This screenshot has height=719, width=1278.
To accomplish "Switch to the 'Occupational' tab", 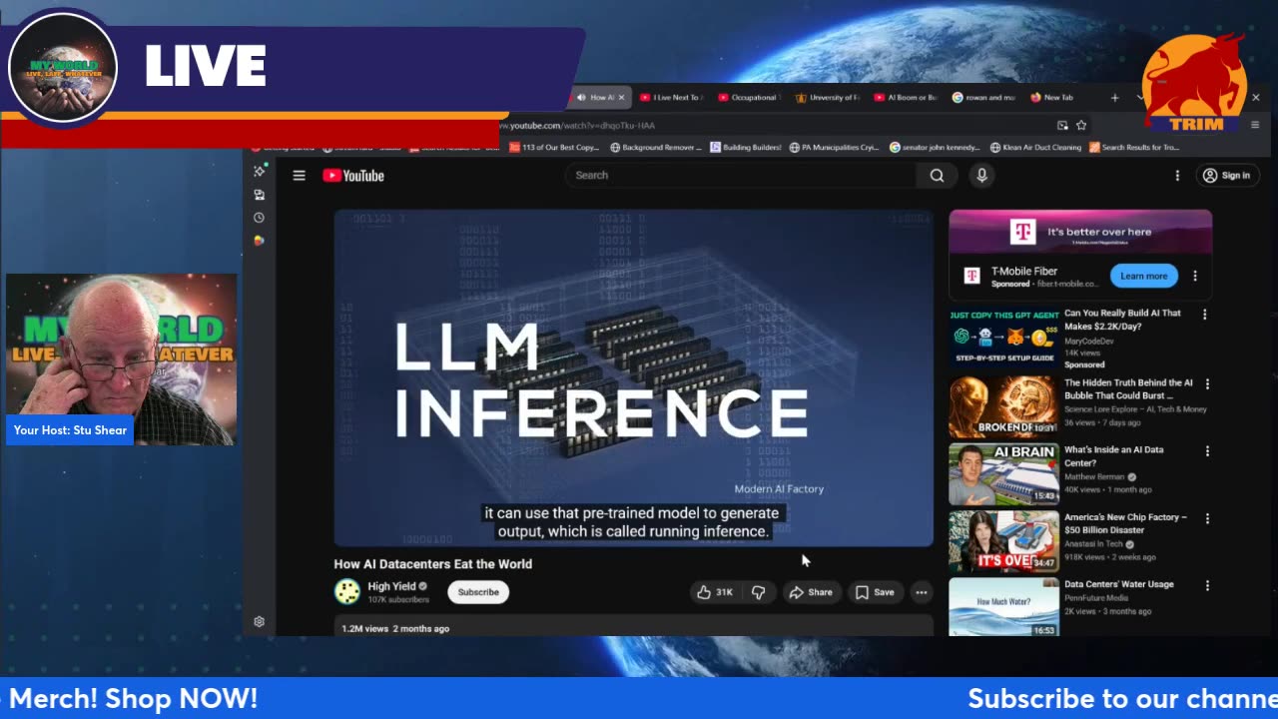I will (747, 98).
